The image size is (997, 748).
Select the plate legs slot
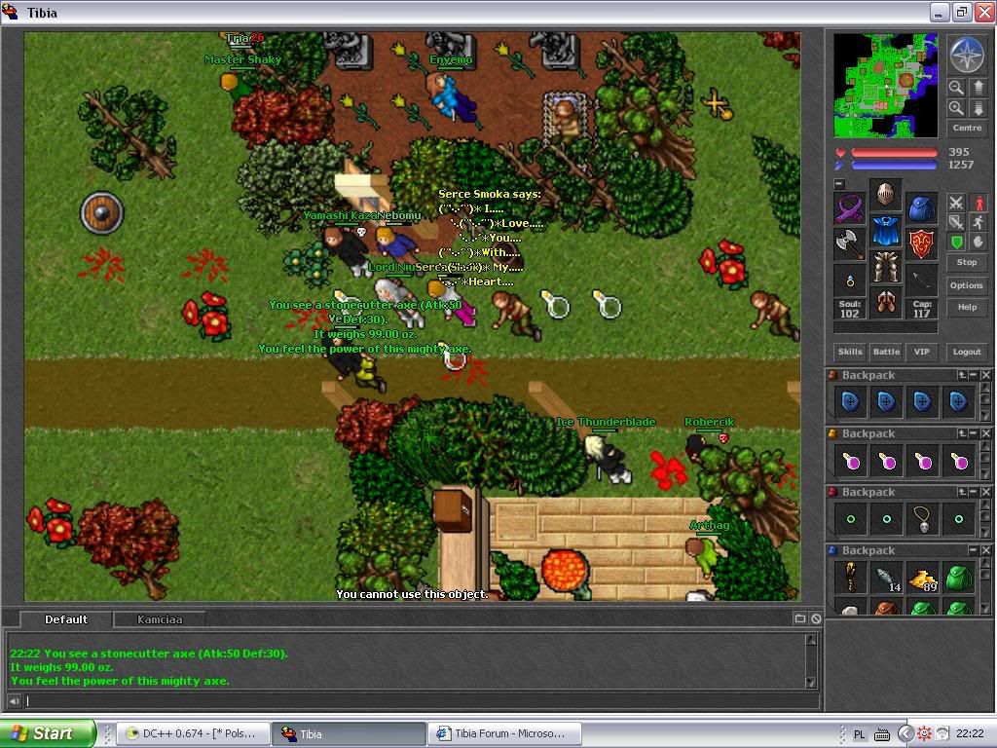885,267
